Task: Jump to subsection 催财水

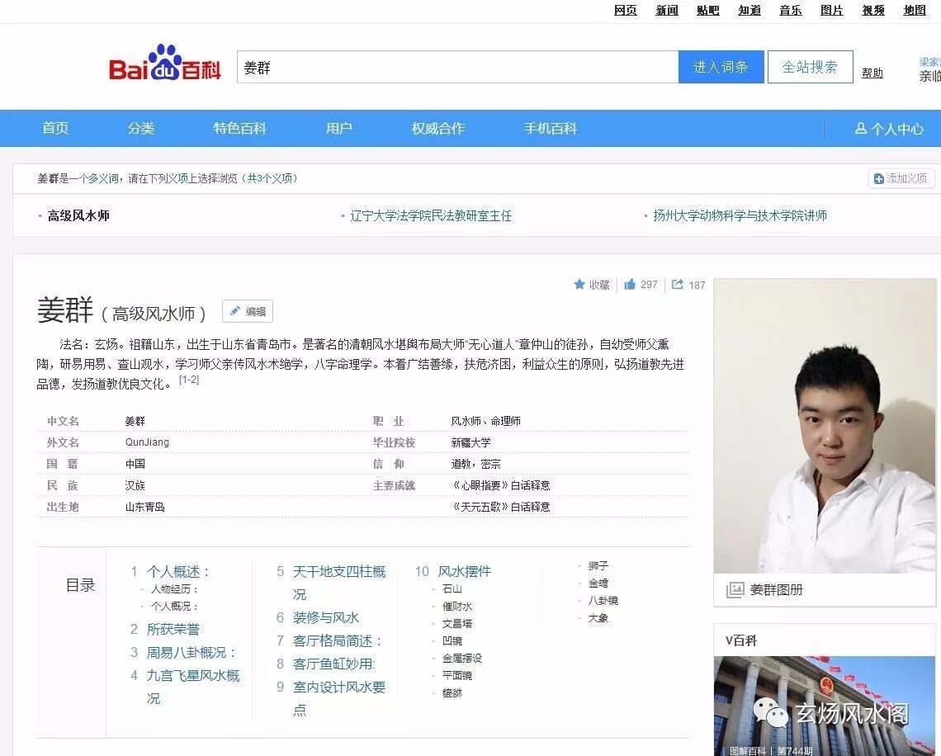Action: (x=457, y=606)
